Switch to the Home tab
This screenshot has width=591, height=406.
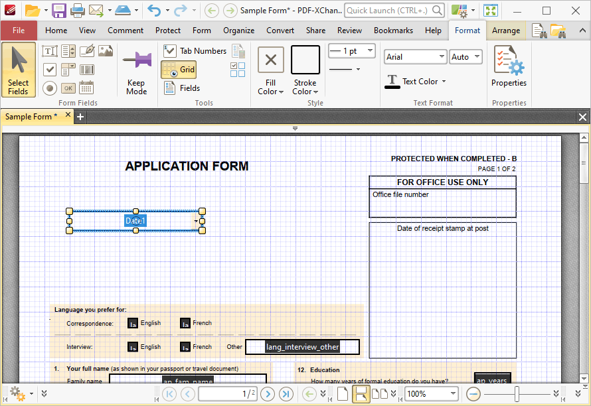click(x=56, y=31)
